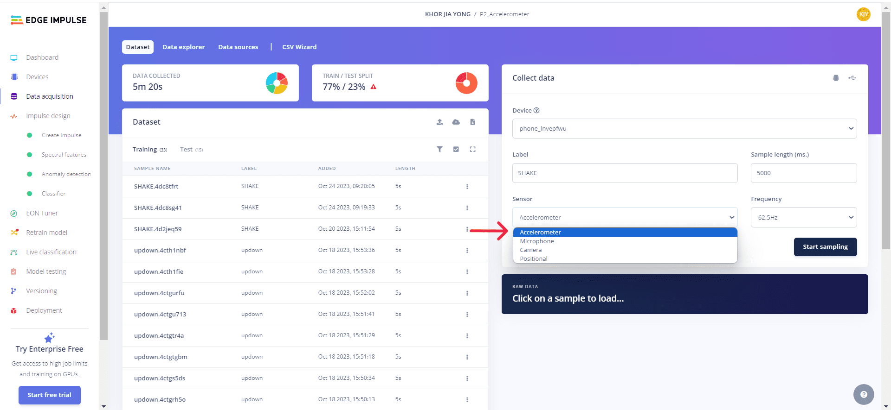The width and height of the screenshot is (891, 410).
Task: Click the train/test split pie chart
Action: tap(466, 83)
